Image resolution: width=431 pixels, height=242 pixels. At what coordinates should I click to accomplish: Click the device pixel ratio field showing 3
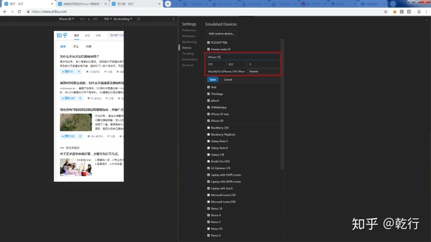(263, 64)
